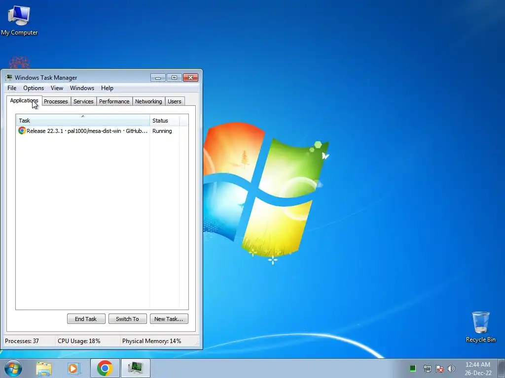Switch to the Performance tab
Screen dimensions: 505x378
pyautogui.click(x=114, y=101)
